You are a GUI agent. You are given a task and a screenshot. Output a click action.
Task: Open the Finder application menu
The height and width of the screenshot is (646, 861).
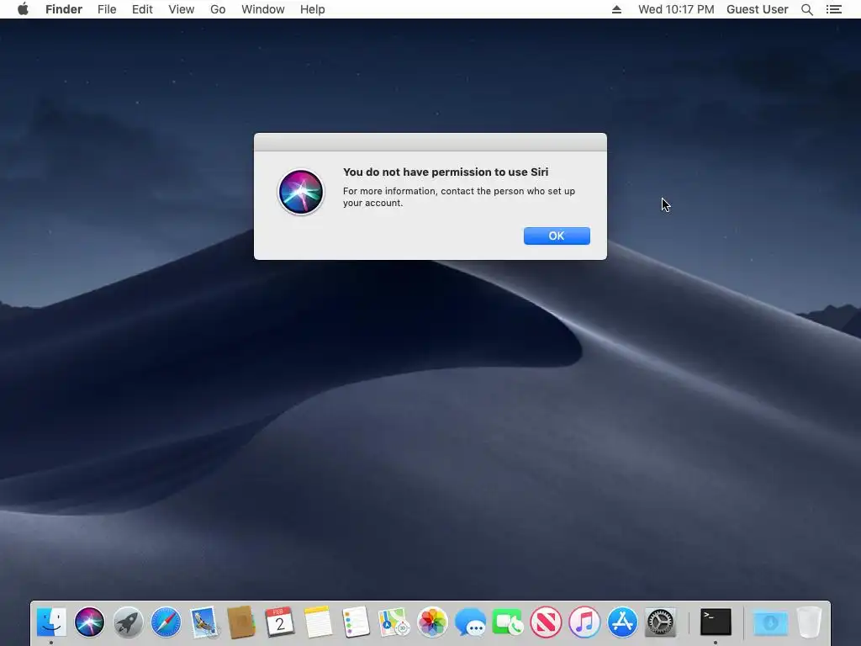pyautogui.click(x=64, y=9)
